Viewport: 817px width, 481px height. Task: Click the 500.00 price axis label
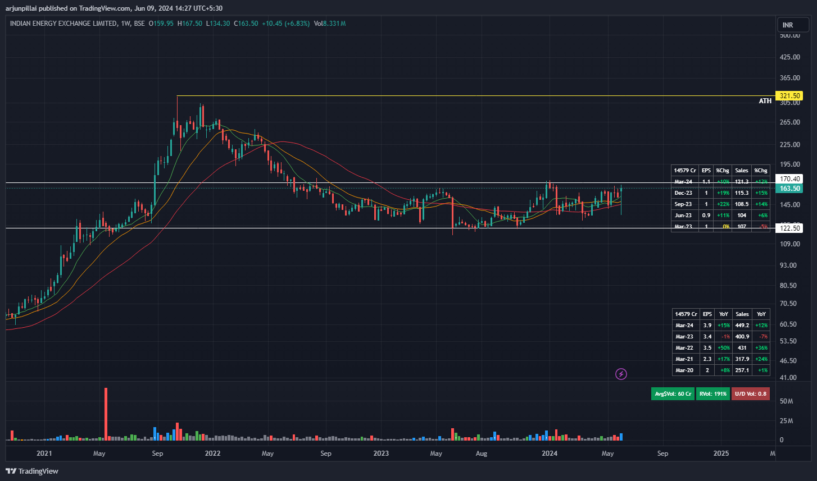click(789, 35)
